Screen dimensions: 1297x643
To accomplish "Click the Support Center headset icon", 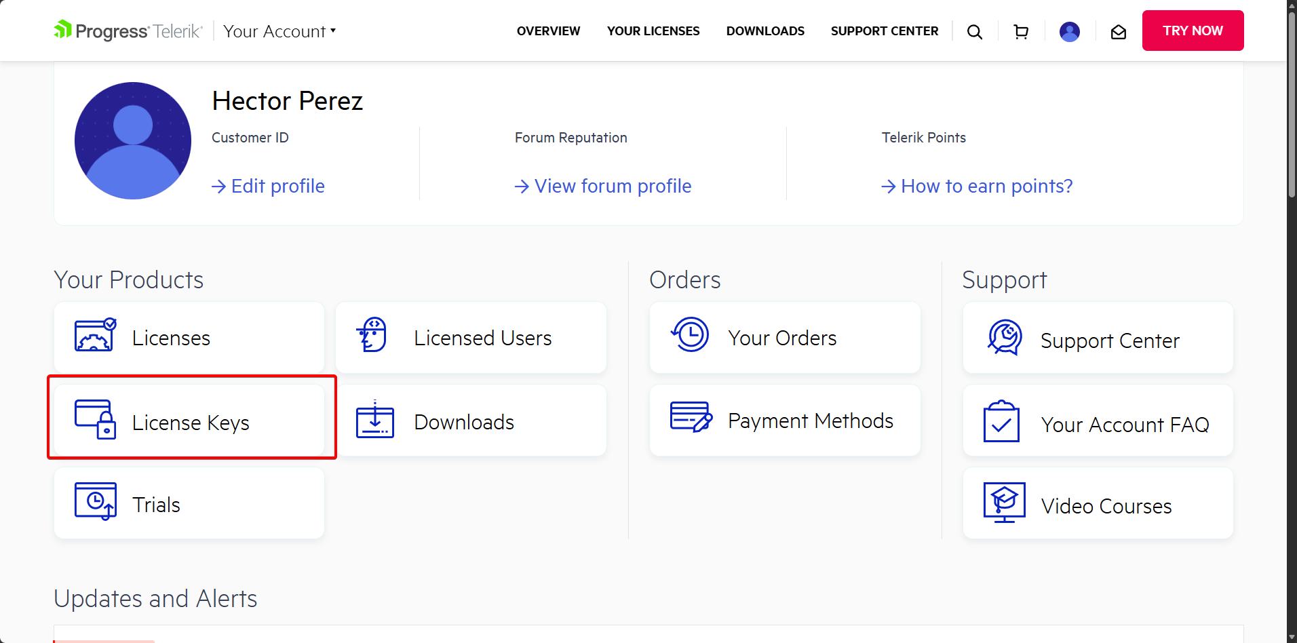I will [1005, 337].
